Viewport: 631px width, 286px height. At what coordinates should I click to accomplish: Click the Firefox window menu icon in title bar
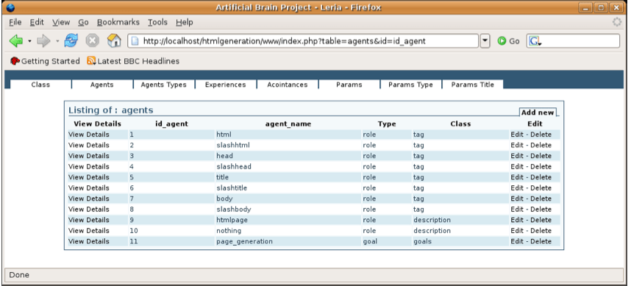pyautogui.click(x=11, y=7)
